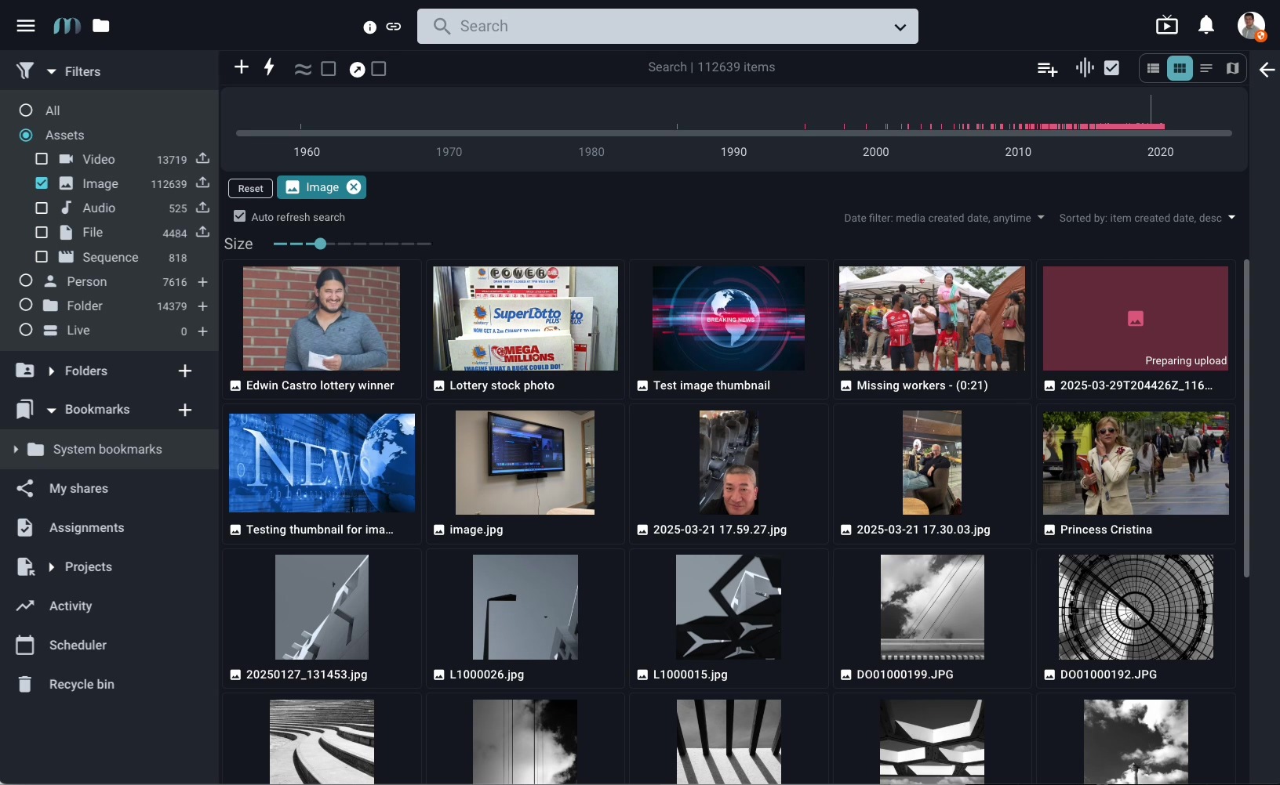Select the Person radio filter
The height and width of the screenshot is (785, 1280).
pyautogui.click(x=26, y=281)
